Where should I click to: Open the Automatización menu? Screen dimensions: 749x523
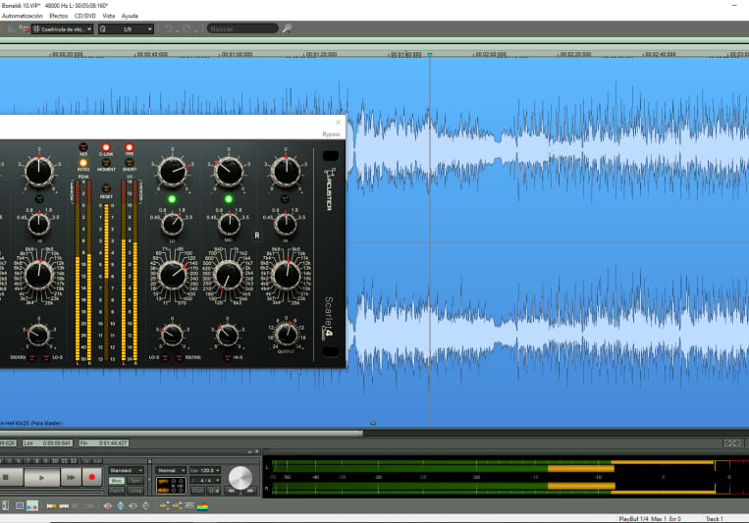[22, 16]
